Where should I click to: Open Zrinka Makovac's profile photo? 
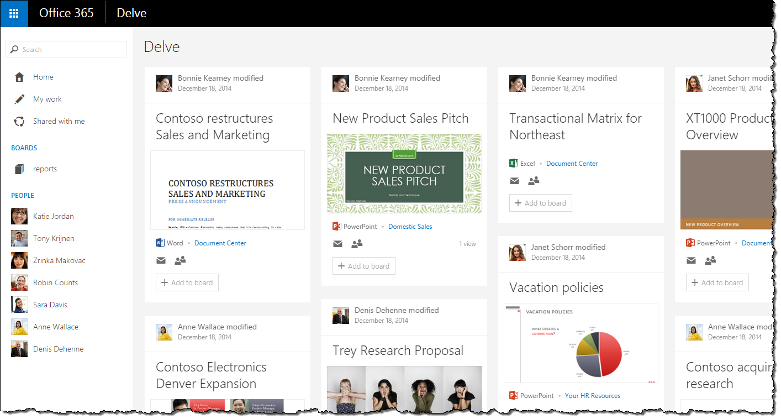pyautogui.click(x=19, y=260)
